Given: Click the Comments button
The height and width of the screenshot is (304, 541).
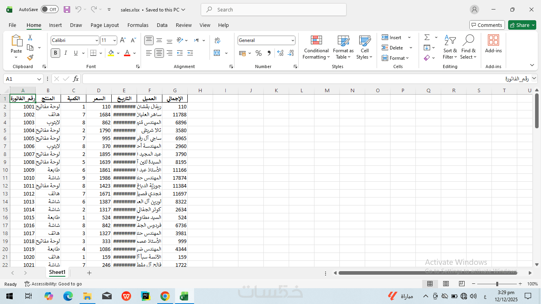Looking at the screenshot, I should coord(487,25).
